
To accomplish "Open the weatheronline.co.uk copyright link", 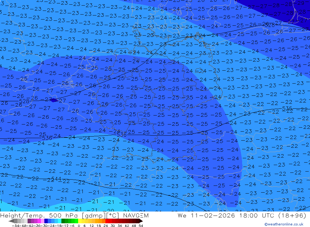I will coord(284,224).
